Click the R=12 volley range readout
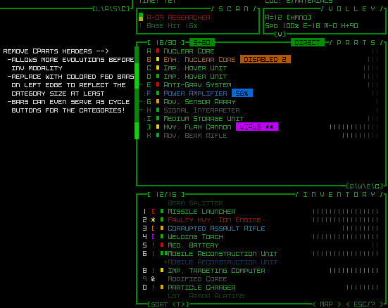 tap(288, 18)
